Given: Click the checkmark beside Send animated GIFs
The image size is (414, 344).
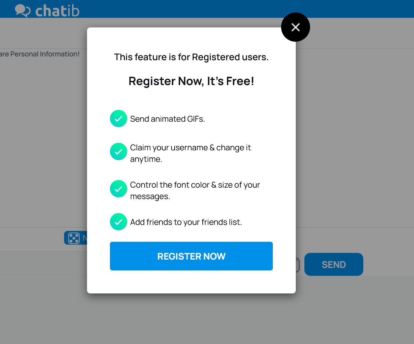Looking at the screenshot, I should [119, 118].
